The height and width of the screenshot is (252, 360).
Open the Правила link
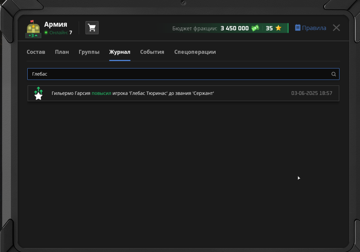click(314, 28)
